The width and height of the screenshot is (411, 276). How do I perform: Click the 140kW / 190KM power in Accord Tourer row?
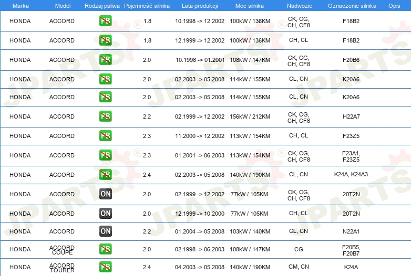point(250,267)
